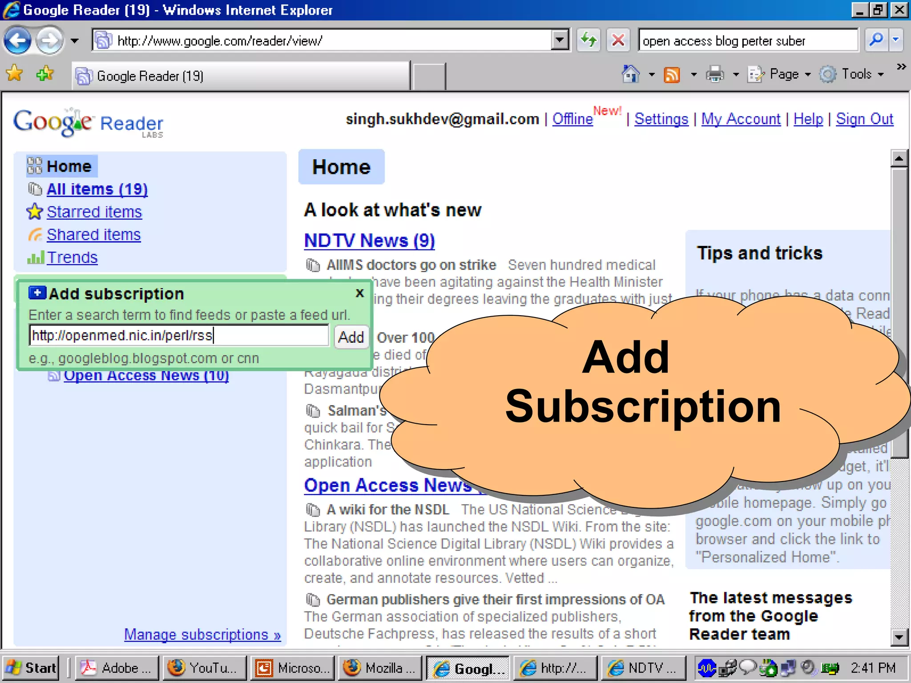Click the A wiki for the NSDL item

tap(387, 510)
